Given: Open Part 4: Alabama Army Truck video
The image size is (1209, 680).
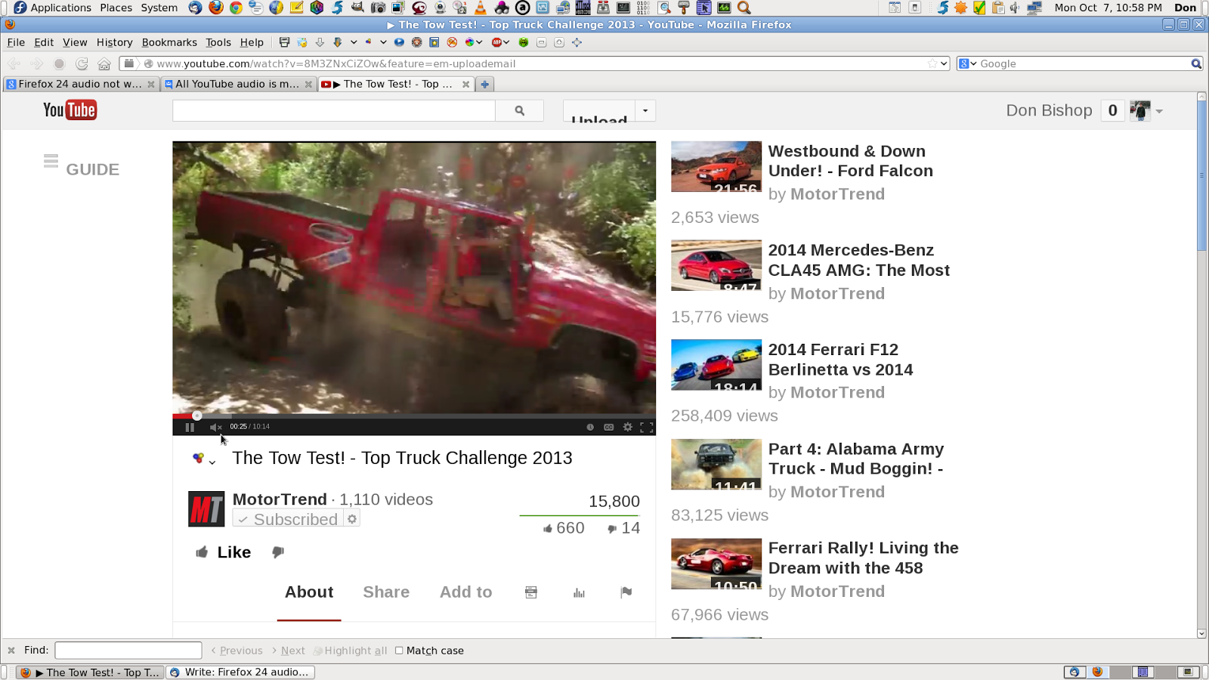Looking at the screenshot, I should click(856, 459).
